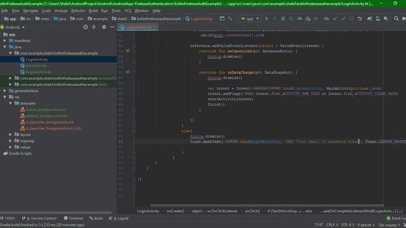Open the Logcat tool window
This screenshot has width=406, height=228.
[x=119, y=218]
